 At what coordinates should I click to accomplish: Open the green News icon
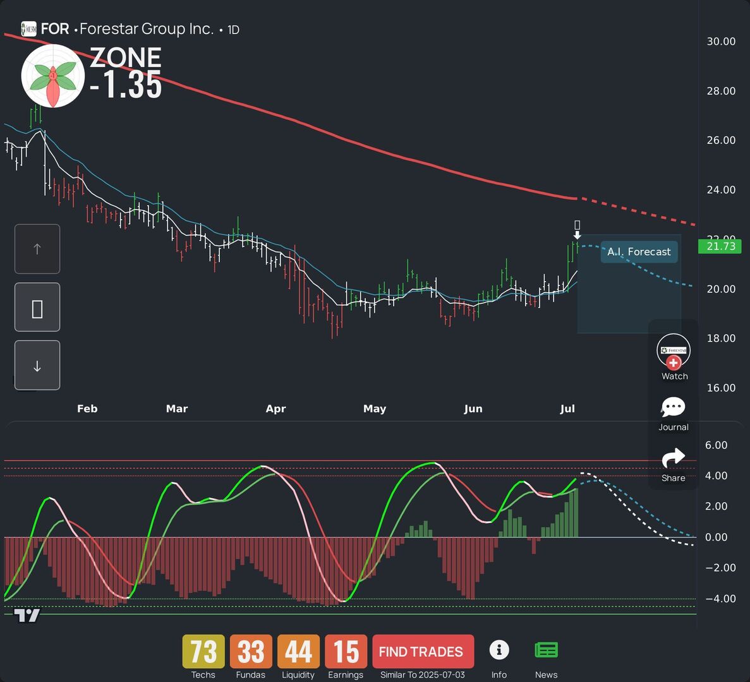click(x=546, y=650)
